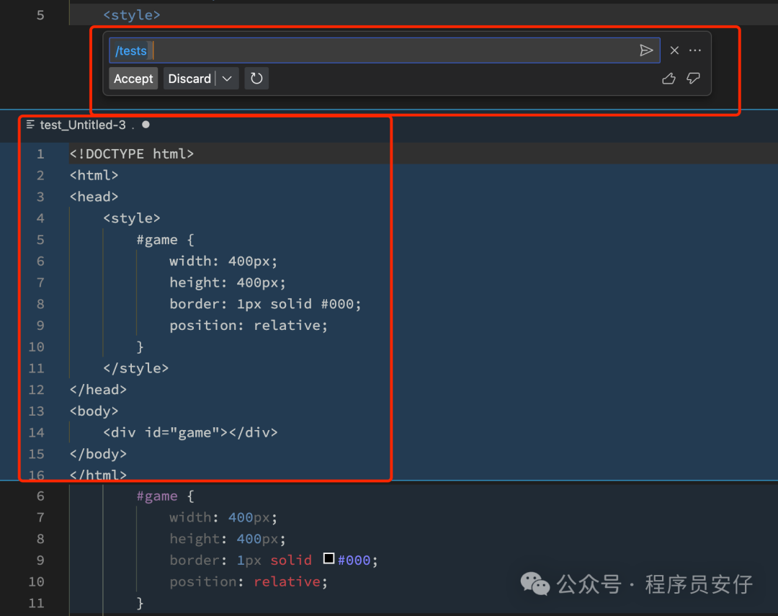
Task: Click the file icon beside test_Untitled-3
Action: [30, 125]
